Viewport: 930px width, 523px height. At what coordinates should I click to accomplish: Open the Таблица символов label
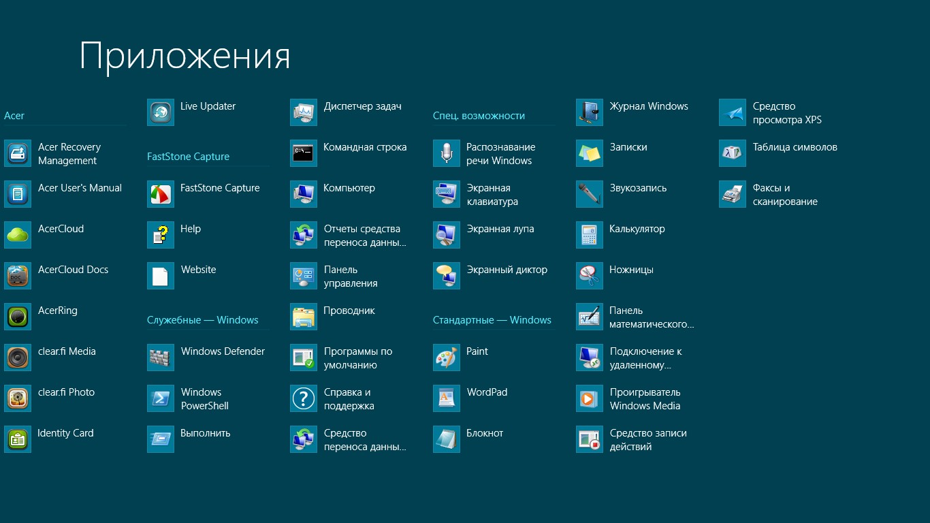click(795, 147)
